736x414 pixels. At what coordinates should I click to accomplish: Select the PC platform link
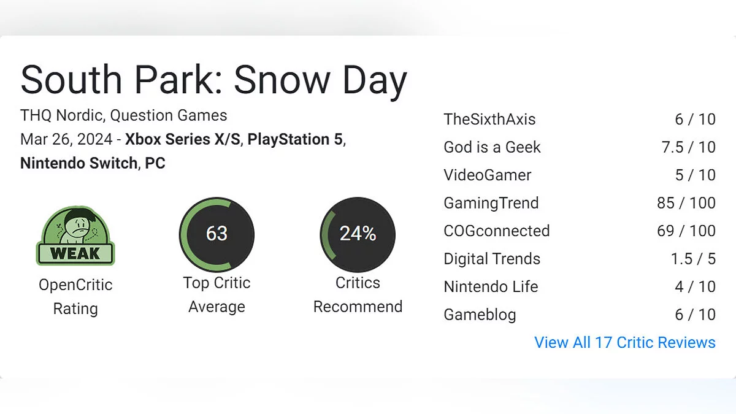pyautogui.click(x=155, y=163)
